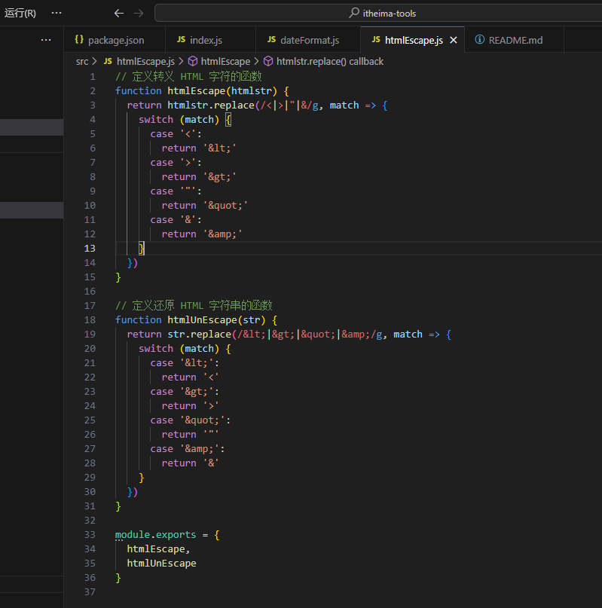Click the package.json braces icon
Screen dimensions: 602x608
point(78,40)
